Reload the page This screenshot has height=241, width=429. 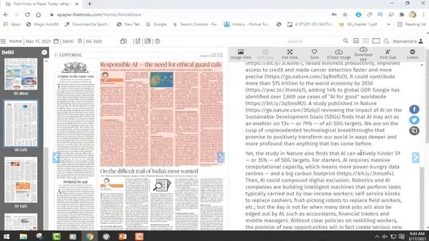tap(27, 15)
